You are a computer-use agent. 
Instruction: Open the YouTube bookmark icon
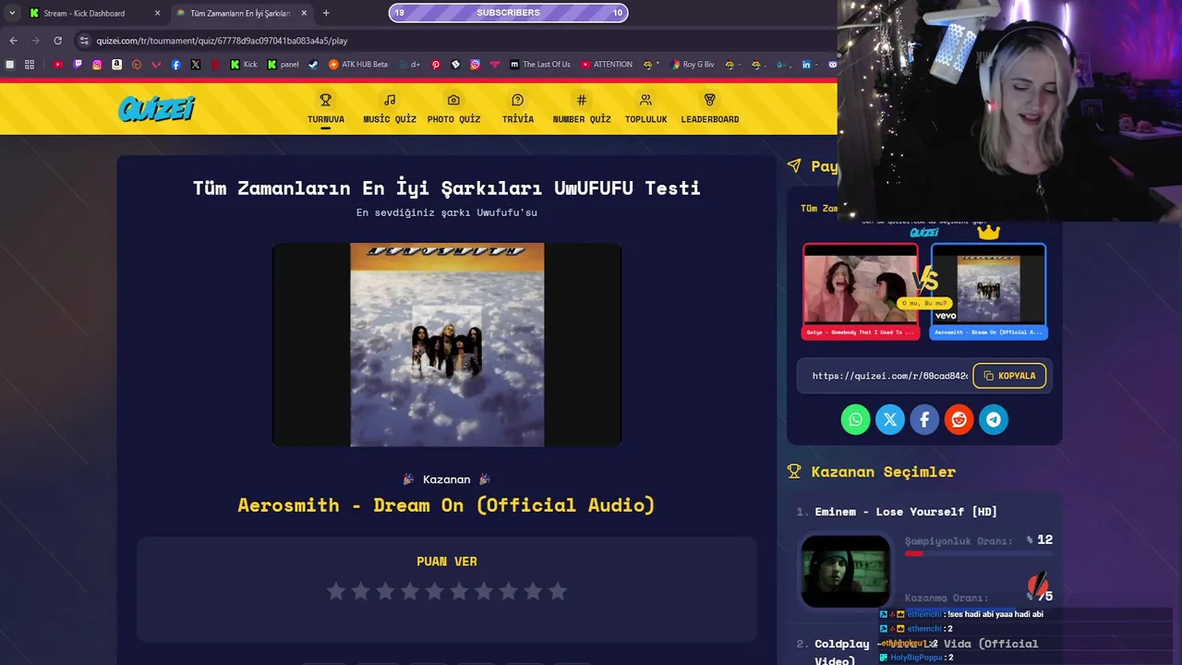[x=57, y=65]
